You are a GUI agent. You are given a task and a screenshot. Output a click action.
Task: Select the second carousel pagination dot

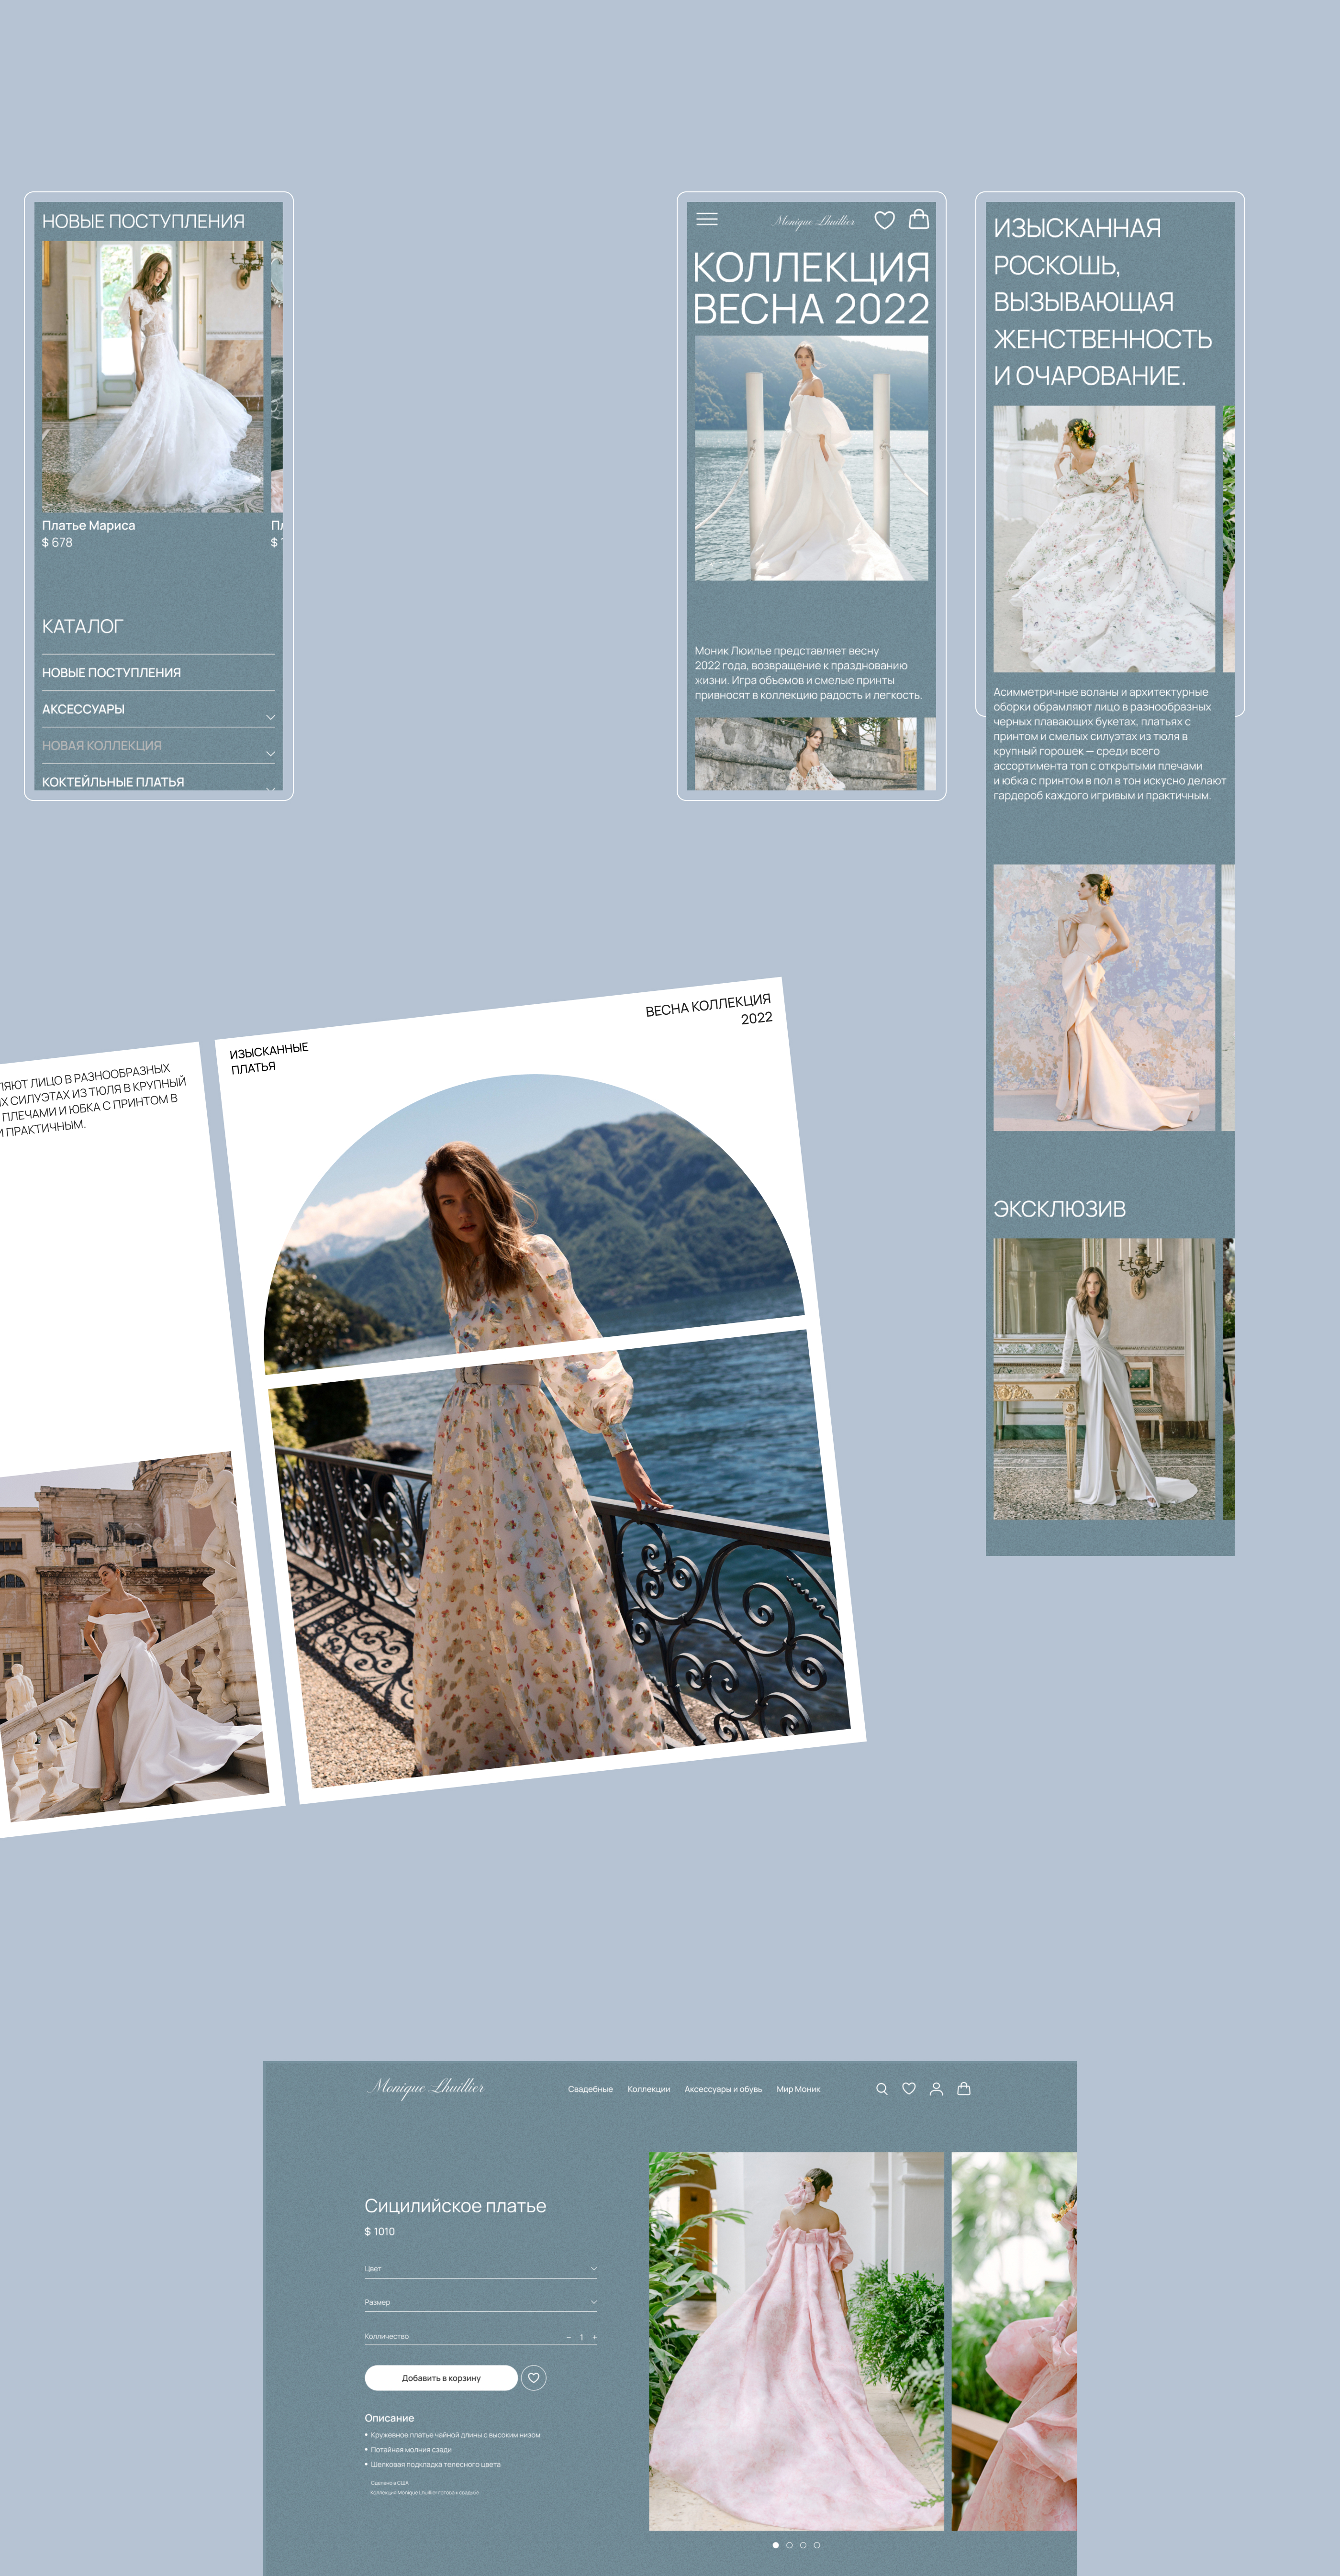pyautogui.click(x=789, y=2545)
